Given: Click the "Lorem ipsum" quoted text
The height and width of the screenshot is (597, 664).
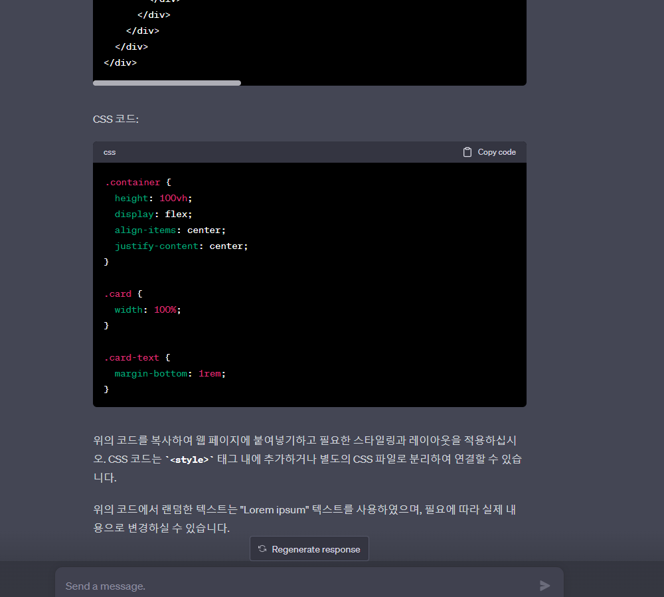Looking at the screenshot, I should (x=275, y=509).
